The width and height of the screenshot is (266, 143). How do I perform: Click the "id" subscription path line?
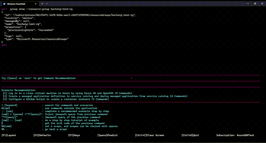tap(70, 15)
